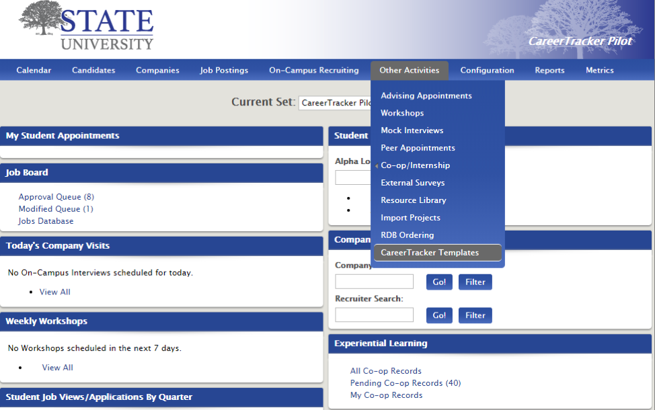Click Student Job Views/Applications By Quarter header
655x410 pixels.
pyautogui.click(x=161, y=397)
